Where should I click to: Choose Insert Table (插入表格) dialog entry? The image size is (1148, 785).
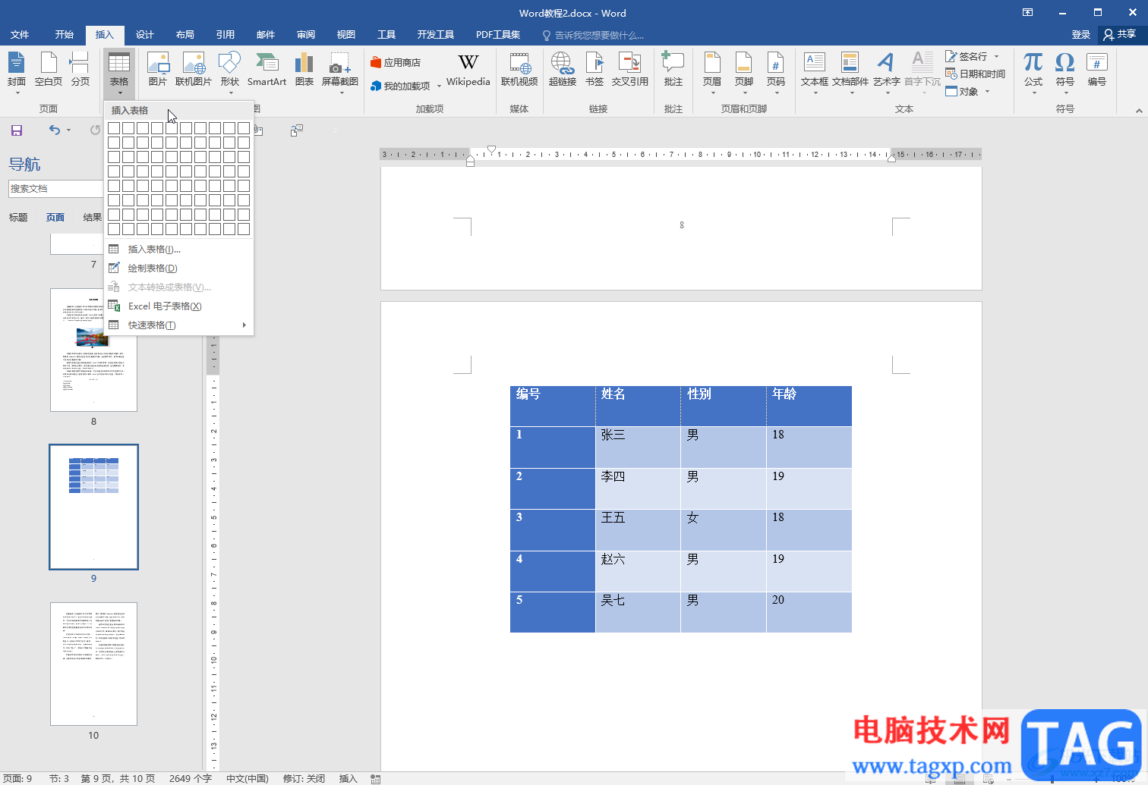[x=178, y=249]
